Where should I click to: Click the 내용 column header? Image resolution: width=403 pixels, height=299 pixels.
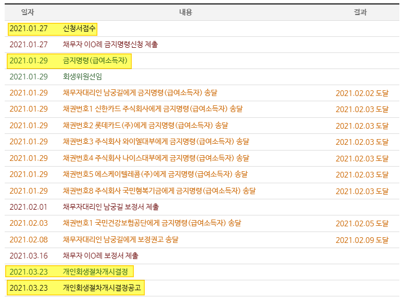point(185,12)
